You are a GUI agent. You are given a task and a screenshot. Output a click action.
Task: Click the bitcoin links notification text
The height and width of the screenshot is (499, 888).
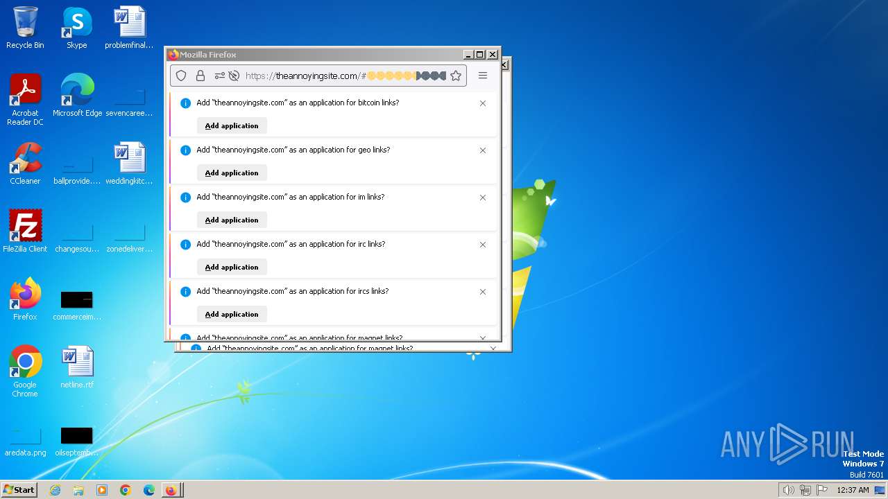298,103
